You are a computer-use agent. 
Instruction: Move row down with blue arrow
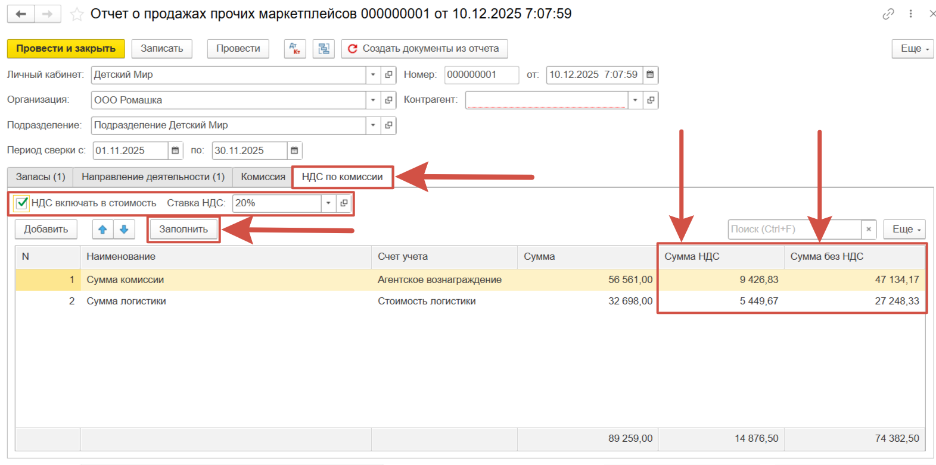pyautogui.click(x=124, y=230)
